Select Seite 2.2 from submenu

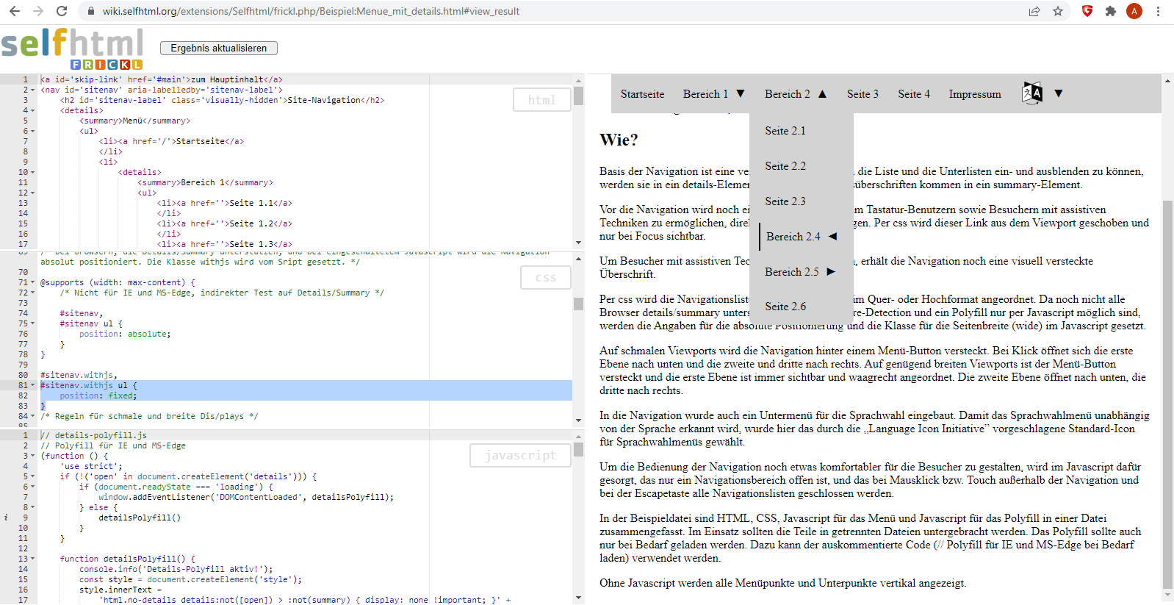click(785, 166)
